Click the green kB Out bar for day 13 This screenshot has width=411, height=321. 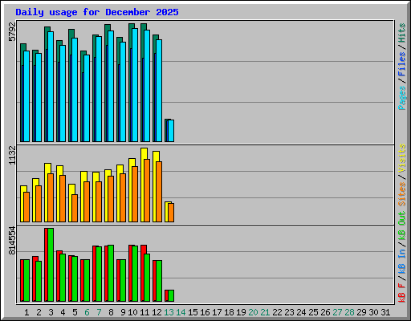coord(171,295)
